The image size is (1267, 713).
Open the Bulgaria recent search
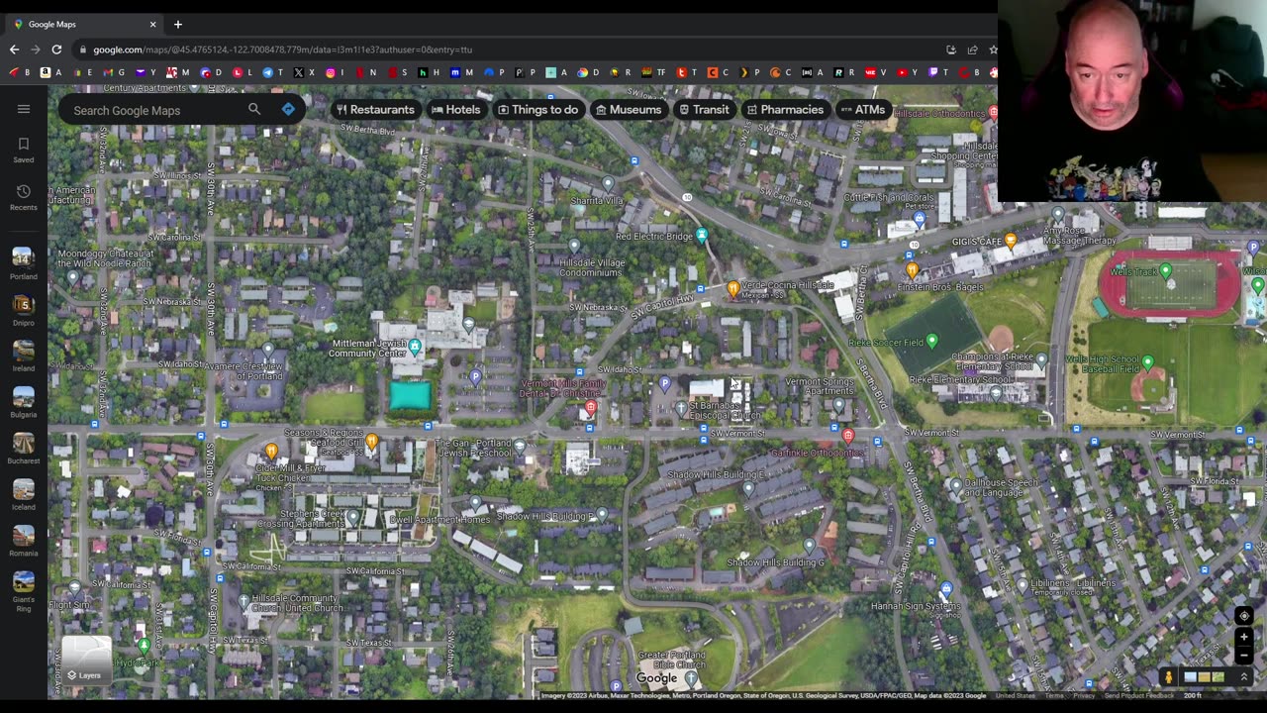pyautogui.click(x=24, y=402)
